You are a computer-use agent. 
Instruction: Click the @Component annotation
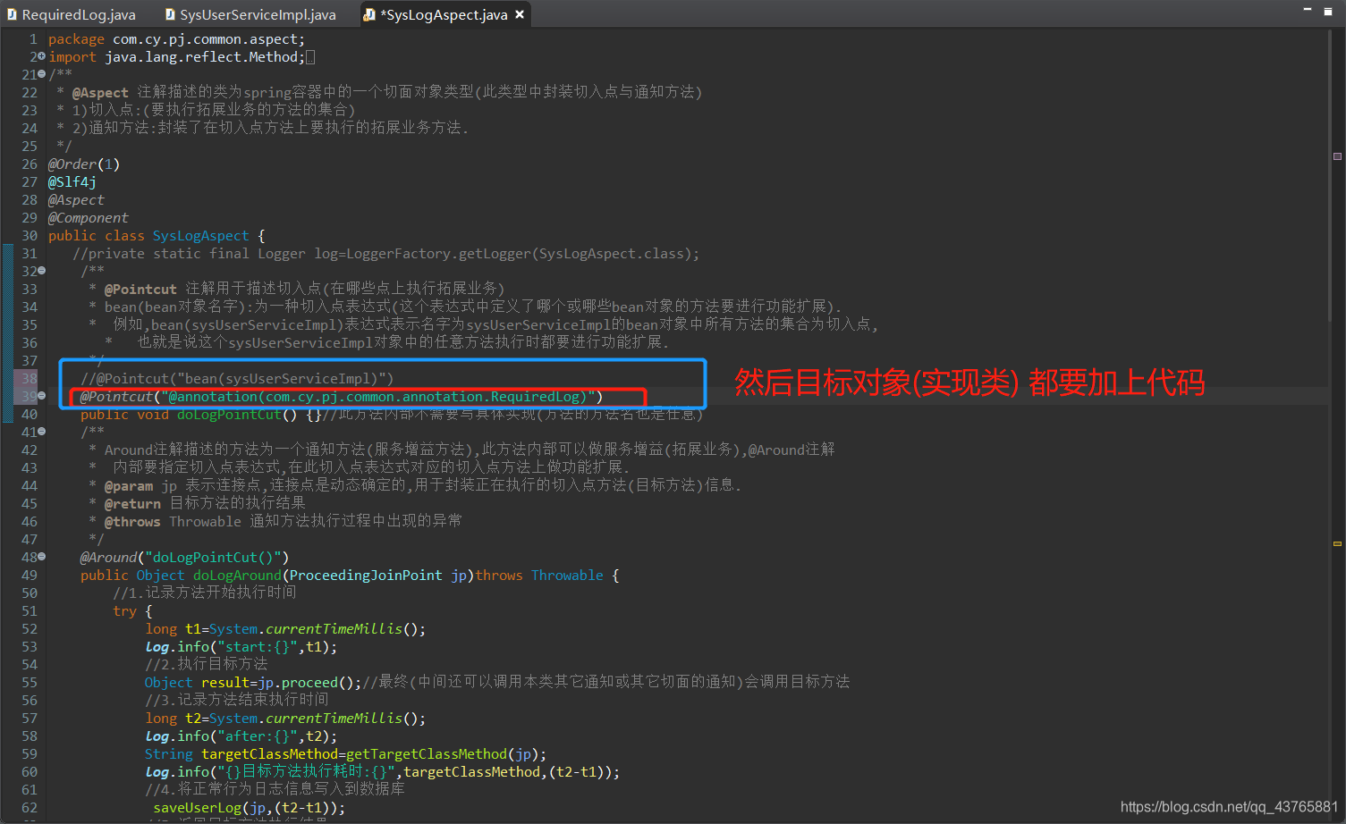[x=88, y=217]
